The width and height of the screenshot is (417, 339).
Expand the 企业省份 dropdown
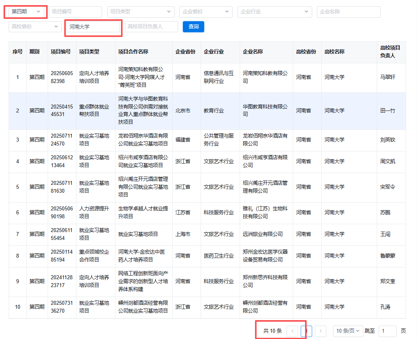point(206,12)
